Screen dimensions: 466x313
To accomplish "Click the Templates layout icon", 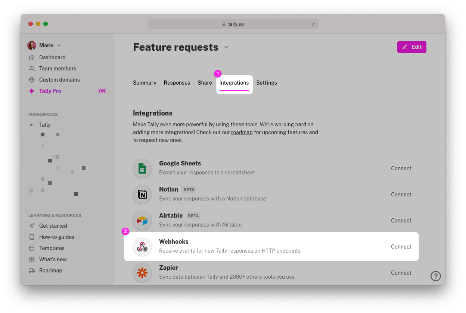I will pos(32,248).
